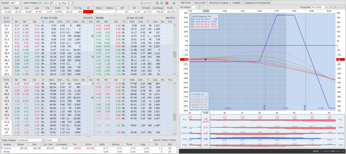346x154 pixels.
Task: Expand the Position row in analysis table
Action: point(2,148)
